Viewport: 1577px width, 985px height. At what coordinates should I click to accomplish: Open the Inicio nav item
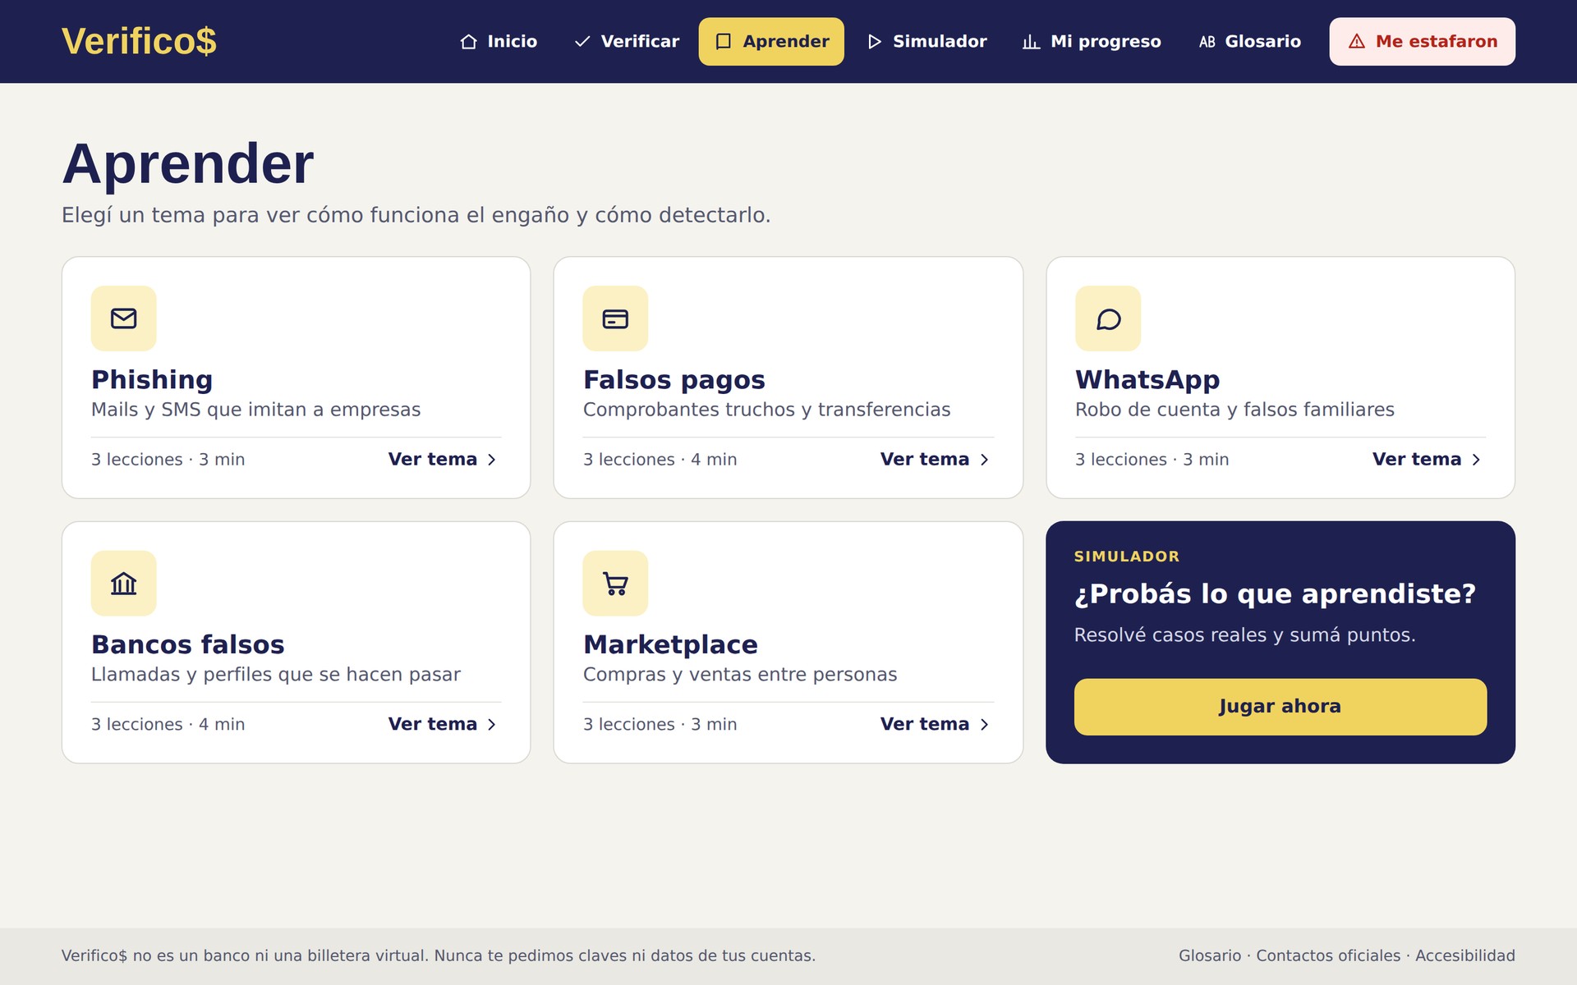(x=499, y=42)
